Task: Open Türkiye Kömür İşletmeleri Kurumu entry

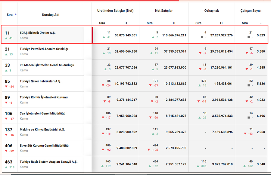Action: [x=44, y=97]
